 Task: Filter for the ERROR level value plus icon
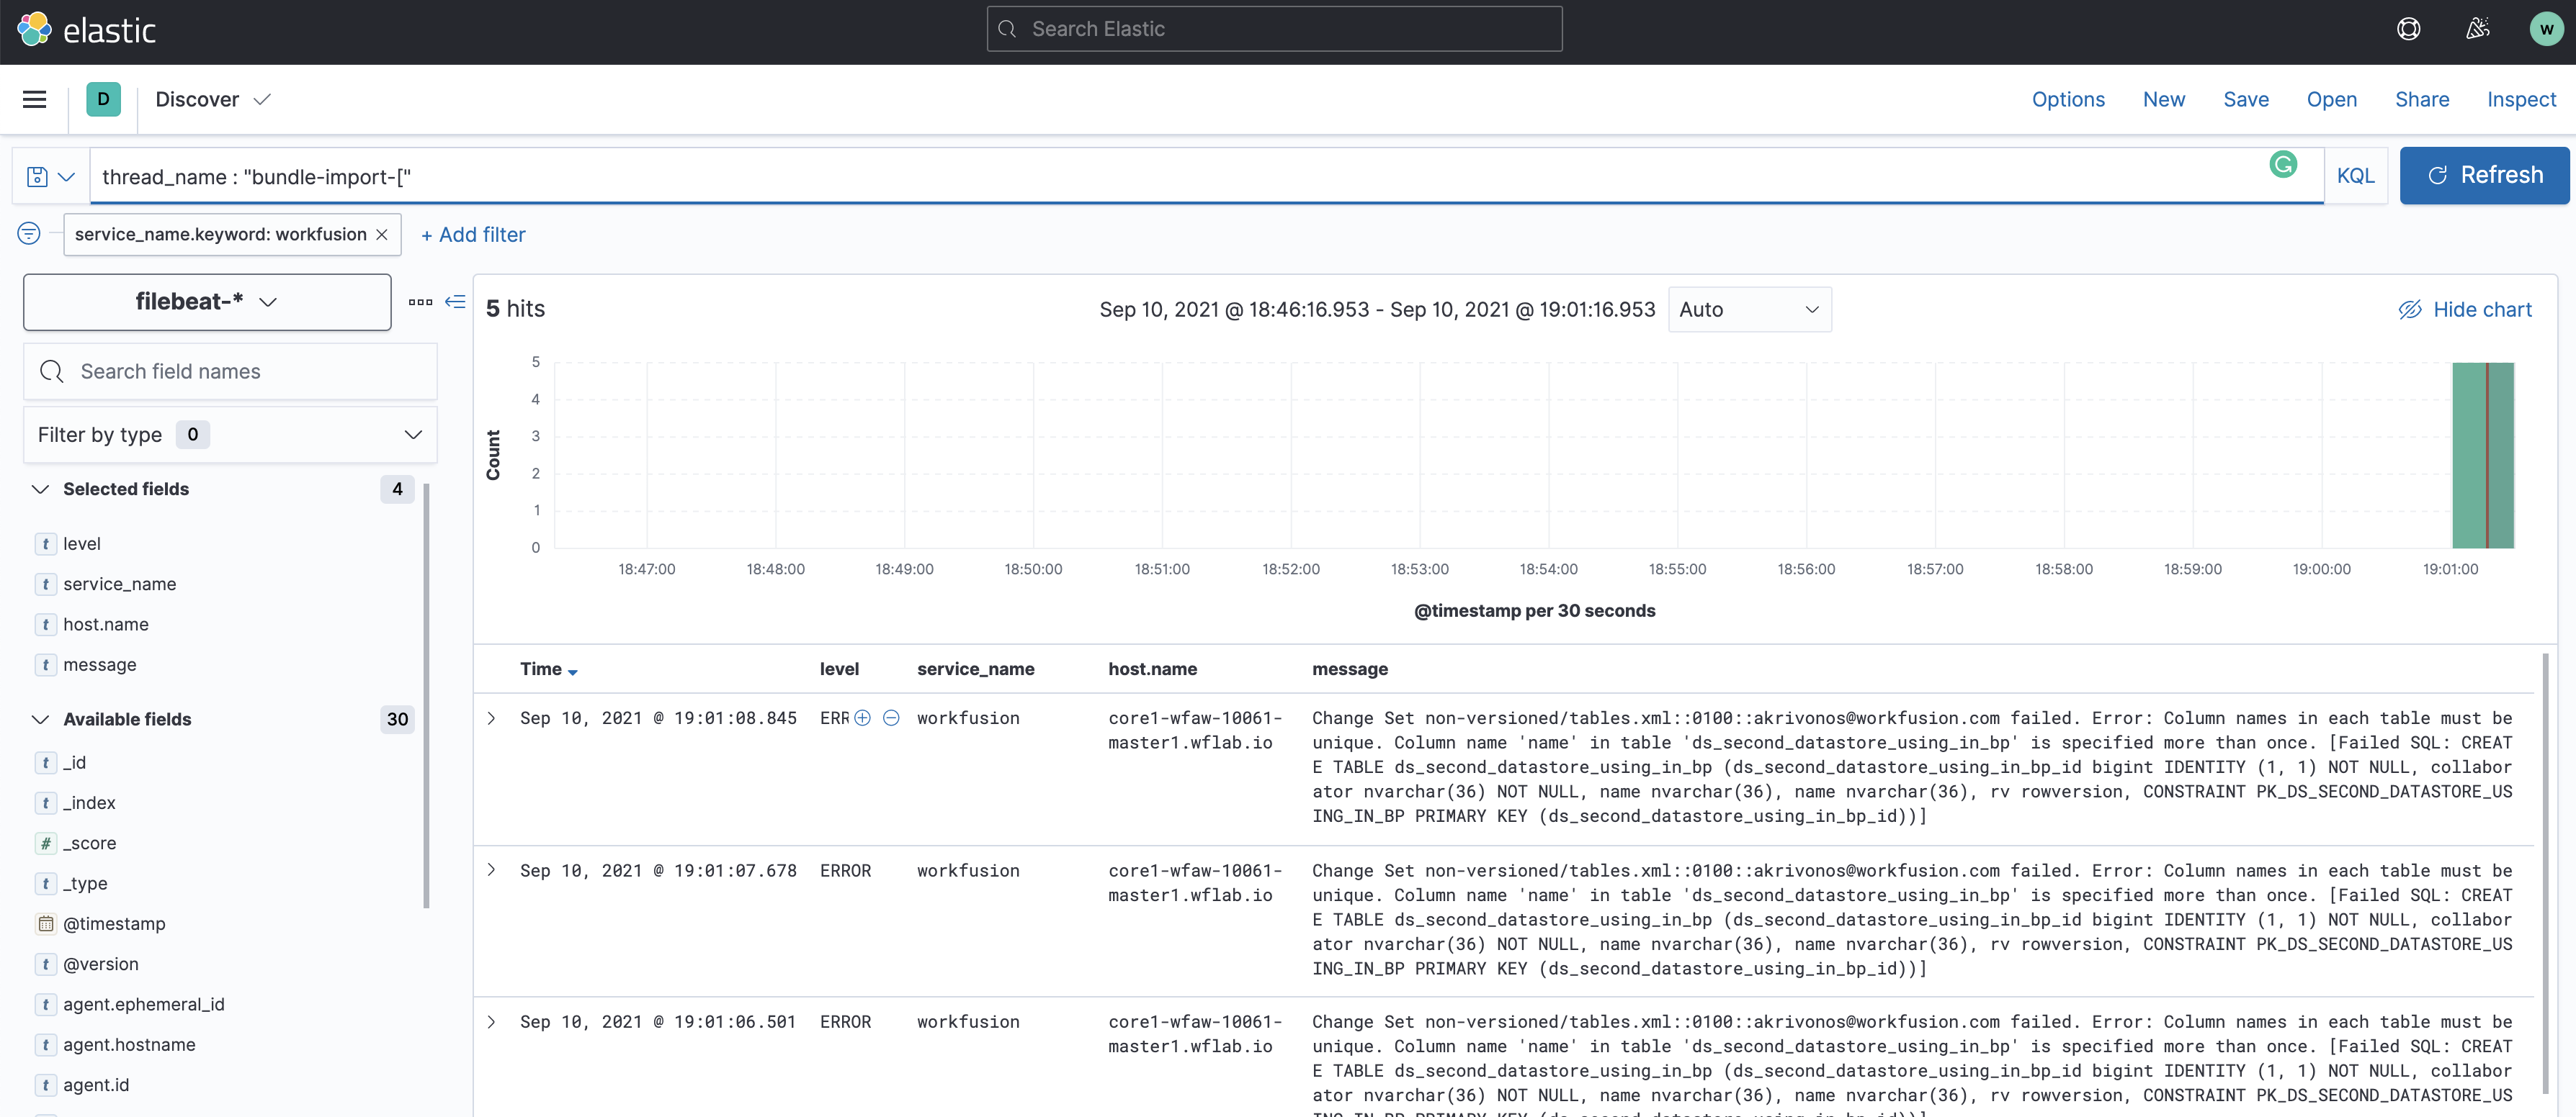[862, 718]
